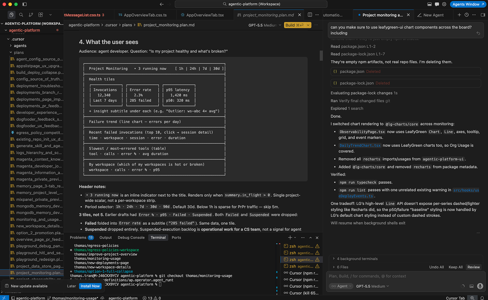
Task: Open the GPT-5.5 Medium model picker in chat
Action: 372,286
